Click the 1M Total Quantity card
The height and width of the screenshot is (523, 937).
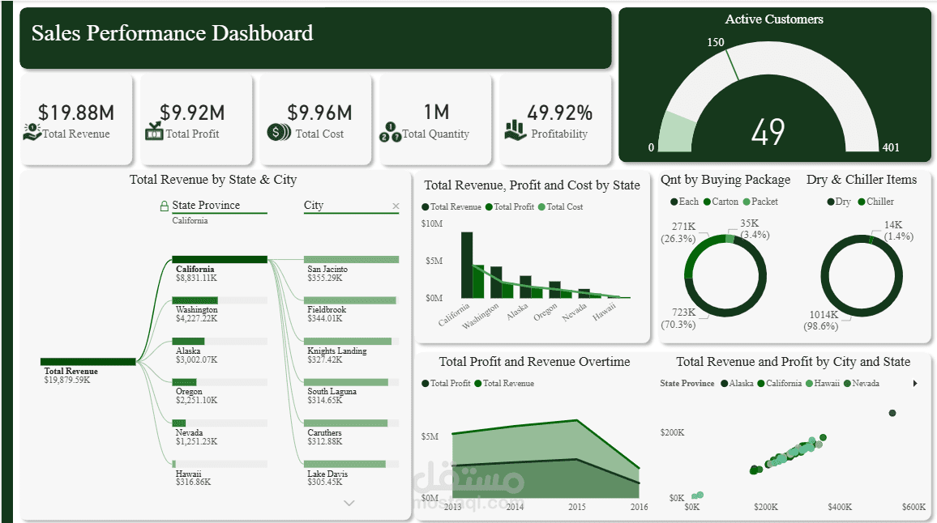point(435,119)
